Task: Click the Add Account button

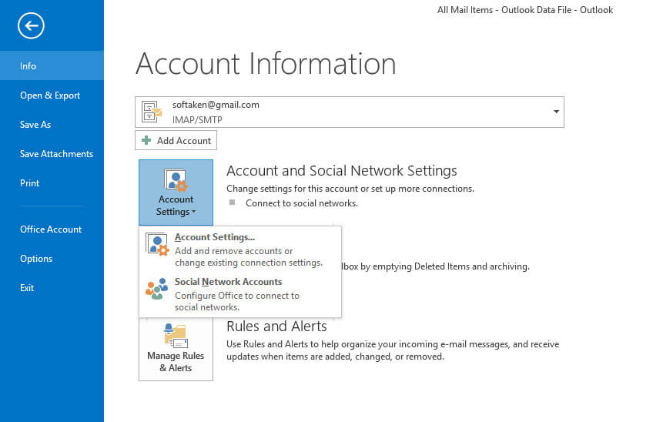Action: [x=176, y=140]
